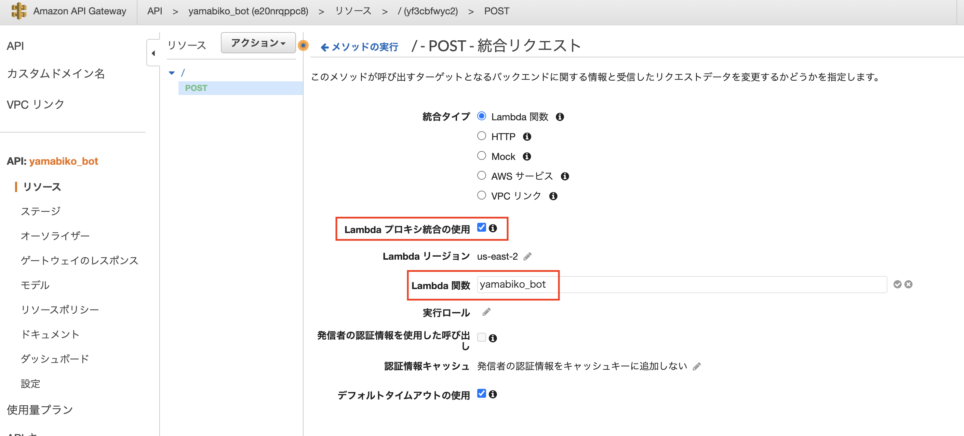Select the / root resource
This screenshot has height=436, width=964.
(183, 73)
